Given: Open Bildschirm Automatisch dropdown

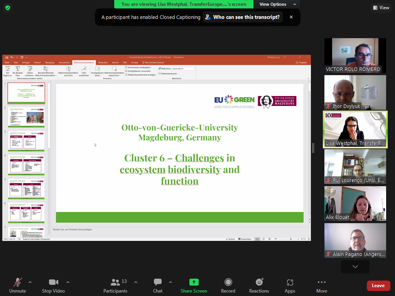Looking at the screenshot, I should coord(184,69).
